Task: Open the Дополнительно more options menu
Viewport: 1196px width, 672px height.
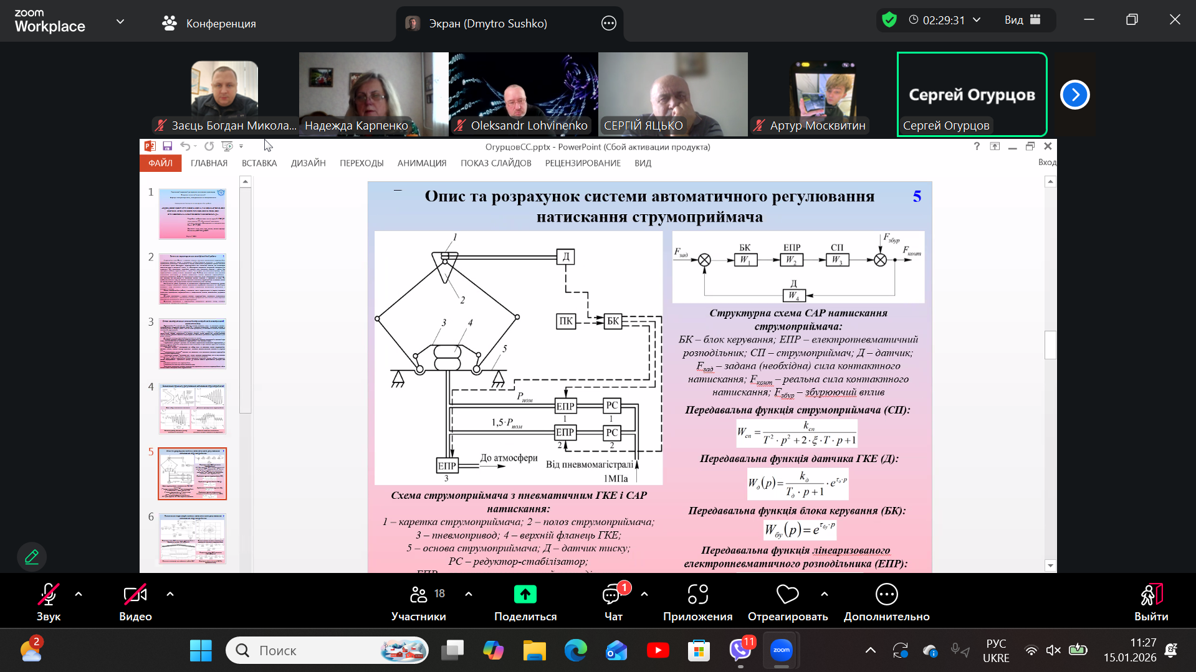Action: pyautogui.click(x=886, y=595)
